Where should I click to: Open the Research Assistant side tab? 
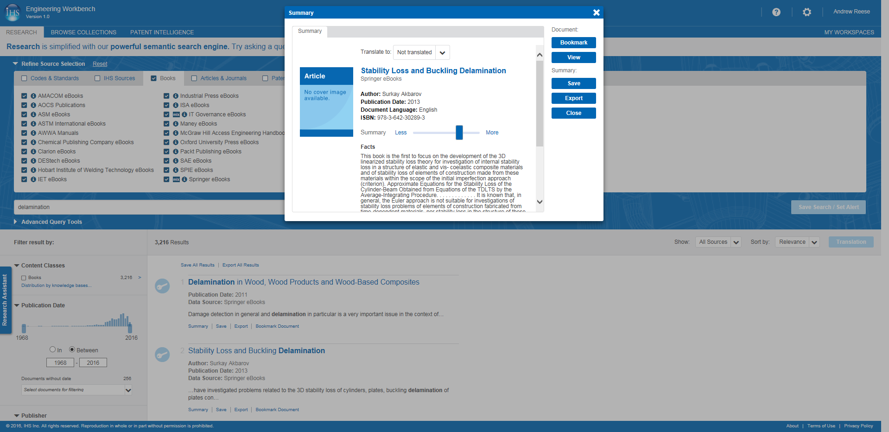[5, 300]
